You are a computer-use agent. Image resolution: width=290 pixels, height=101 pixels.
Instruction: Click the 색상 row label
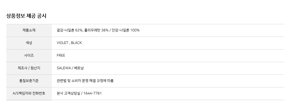[29, 43]
